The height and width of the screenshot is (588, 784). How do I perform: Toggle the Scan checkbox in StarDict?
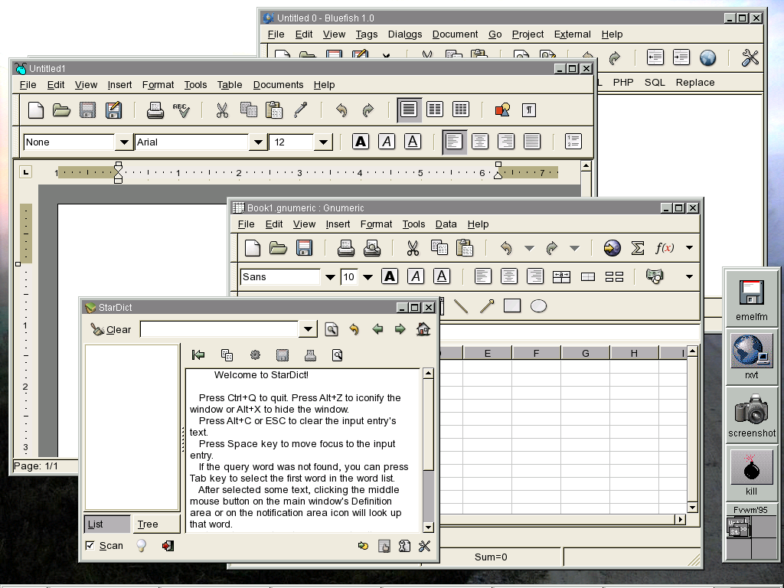90,545
